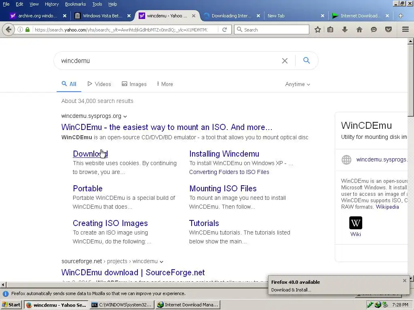Viewport: 414px width, 310px height.
Task: Open the Tutorials link
Action: tap(204, 223)
